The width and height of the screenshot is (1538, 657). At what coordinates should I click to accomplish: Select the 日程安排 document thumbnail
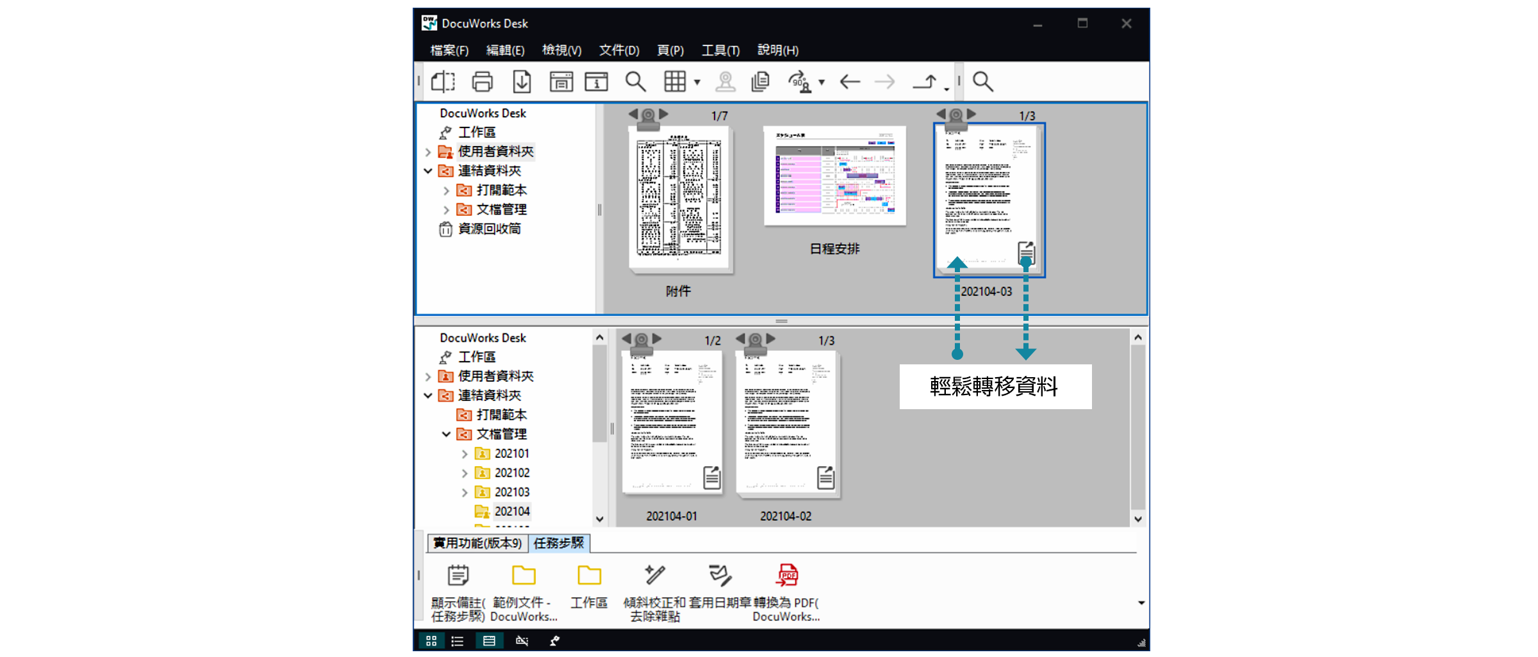[834, 176]
